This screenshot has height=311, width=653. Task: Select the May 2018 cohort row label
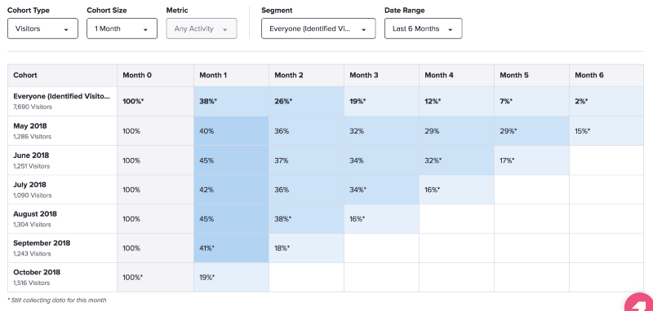click(30, 126)
